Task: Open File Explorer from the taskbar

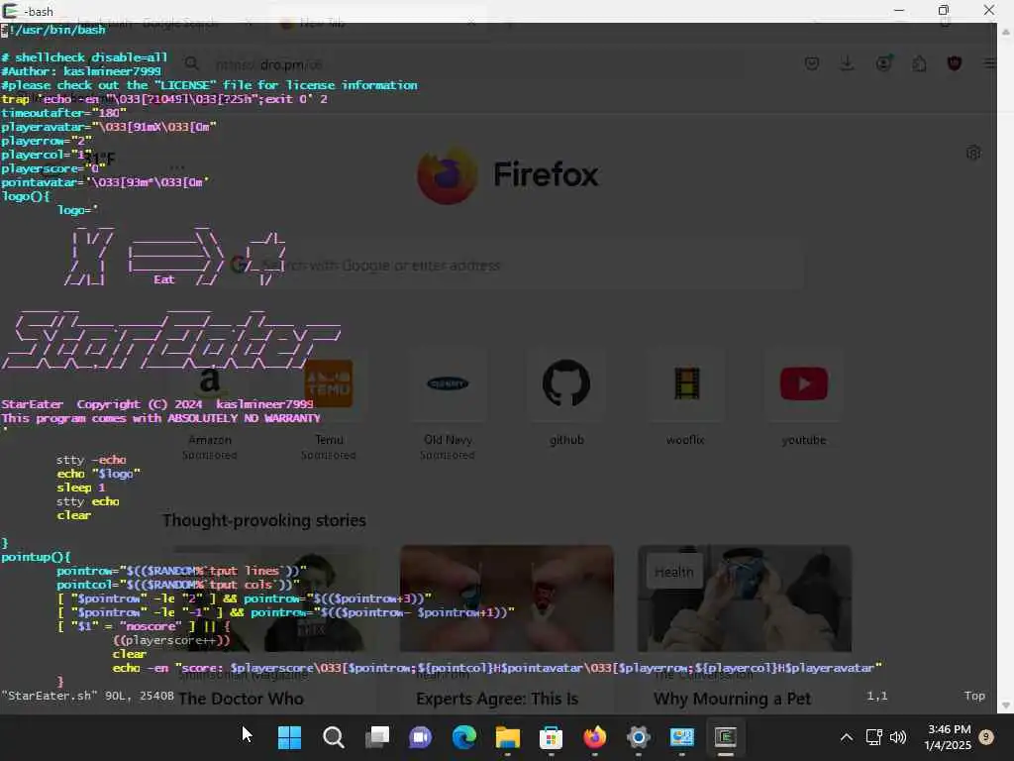Action: (x=508, y=737)
